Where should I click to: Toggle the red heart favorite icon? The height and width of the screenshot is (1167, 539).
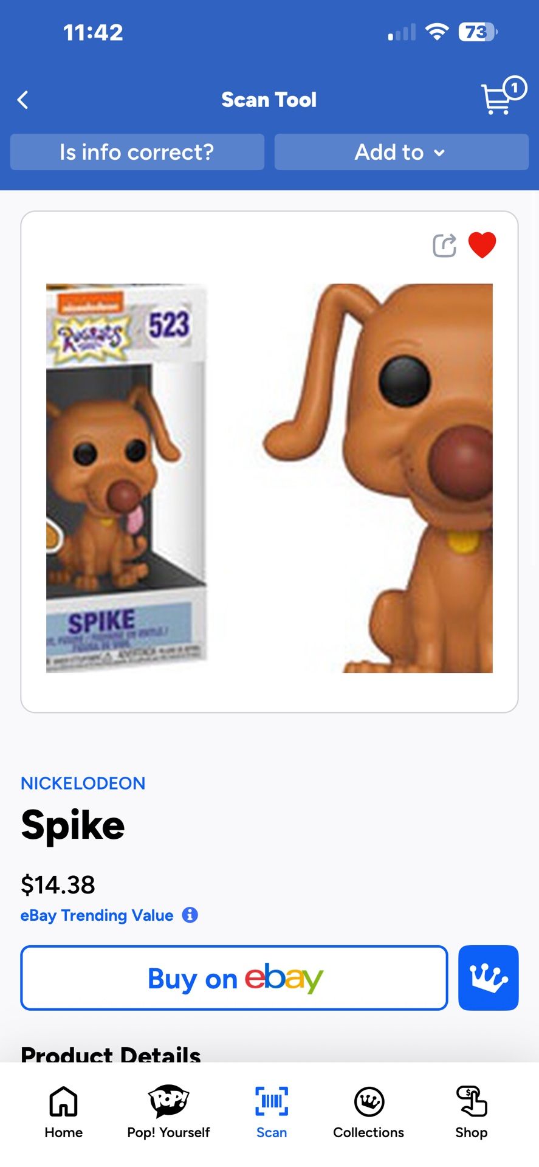point(482,245)
